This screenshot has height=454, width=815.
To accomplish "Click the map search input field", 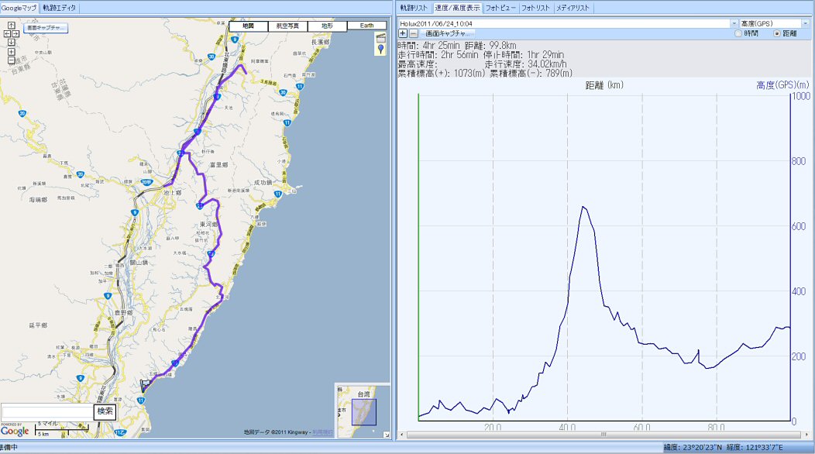I will click(47, 412).
